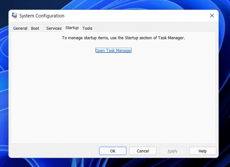Cancel the System Configuration dialog
Image resolution: width=230 pixels, height=167 pixels.
(x=143, y=151)
